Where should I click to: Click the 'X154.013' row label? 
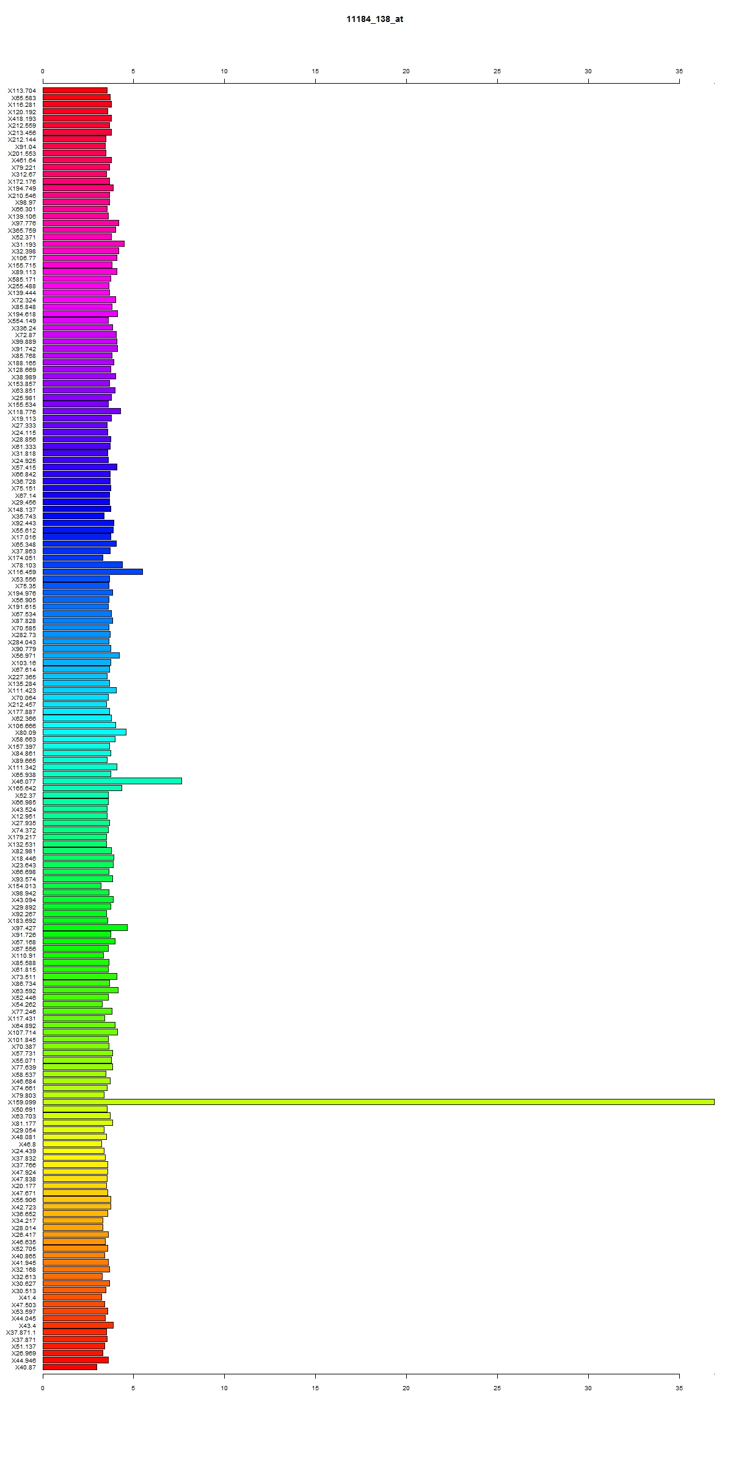coord(22,886)
